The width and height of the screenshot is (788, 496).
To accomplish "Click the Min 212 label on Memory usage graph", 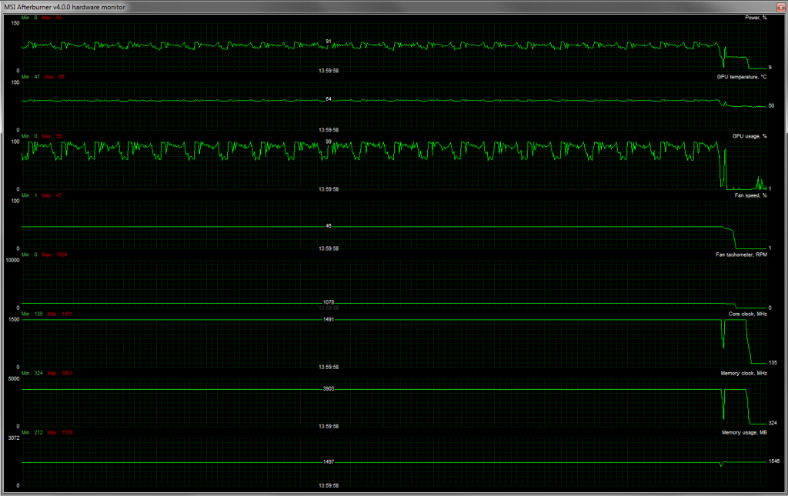I will (32, 432).
